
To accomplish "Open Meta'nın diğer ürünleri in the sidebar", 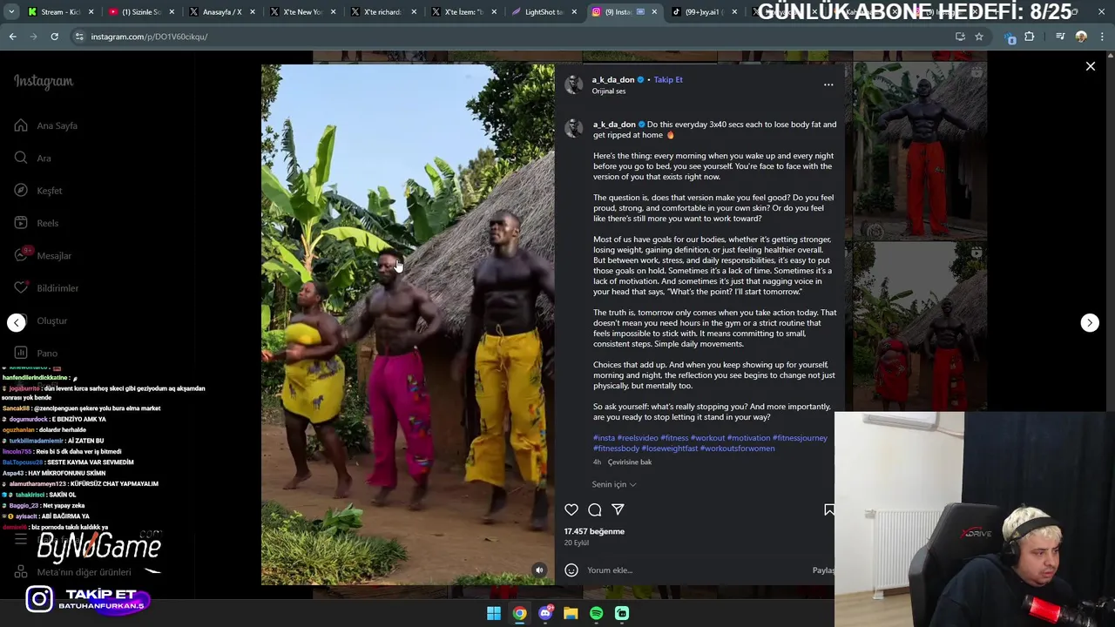I will [x=73, y=572].
